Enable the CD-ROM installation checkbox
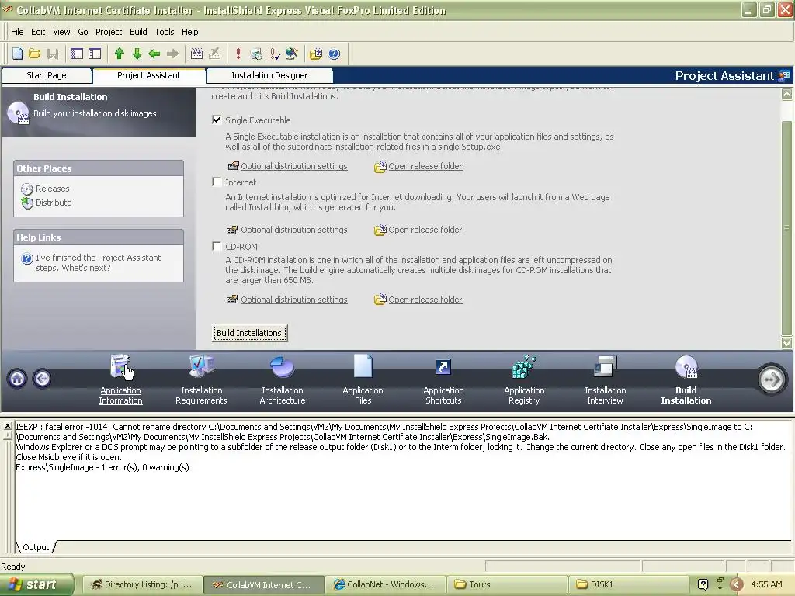 (x=217, y=246)
